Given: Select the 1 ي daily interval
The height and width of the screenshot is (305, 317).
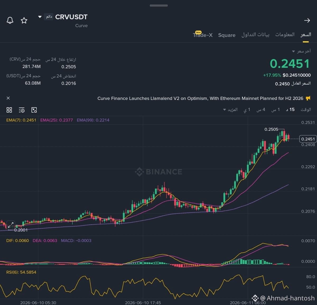Looking at the screenshot, I should pyautogui.click(x=247, y=110).
